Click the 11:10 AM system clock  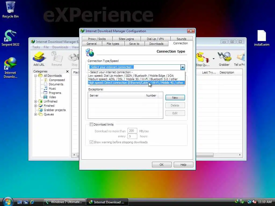(265, 202)
